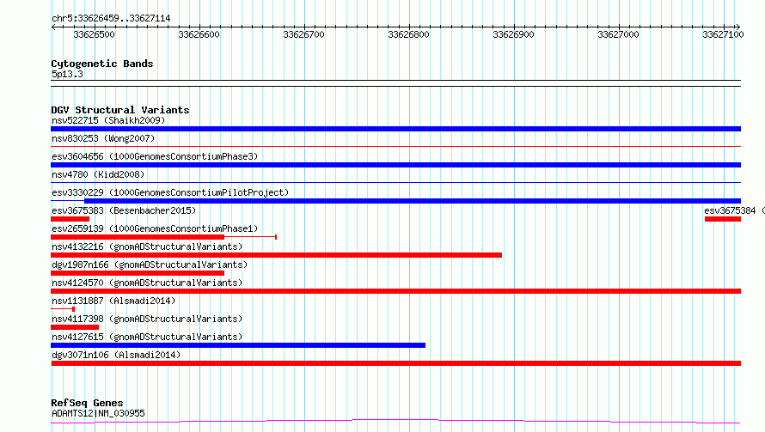Viewport: 765px width, 432px height.
Task: Select the red bar under dgv3071n106
Action: click(395, 363)
